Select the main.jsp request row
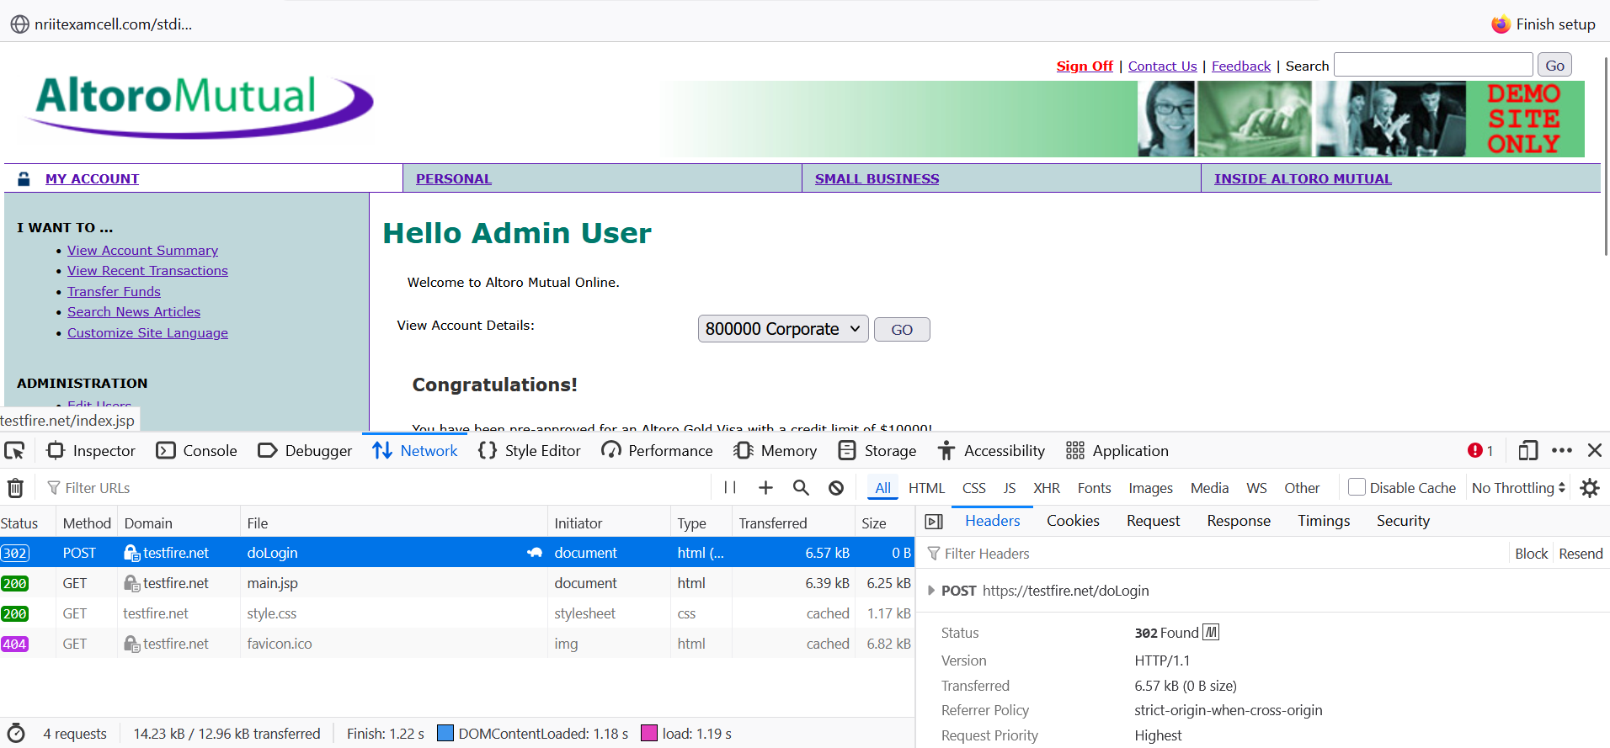The height and width of the screenshot is (748, 1610). pyautogui.click(x=457, y=583)
